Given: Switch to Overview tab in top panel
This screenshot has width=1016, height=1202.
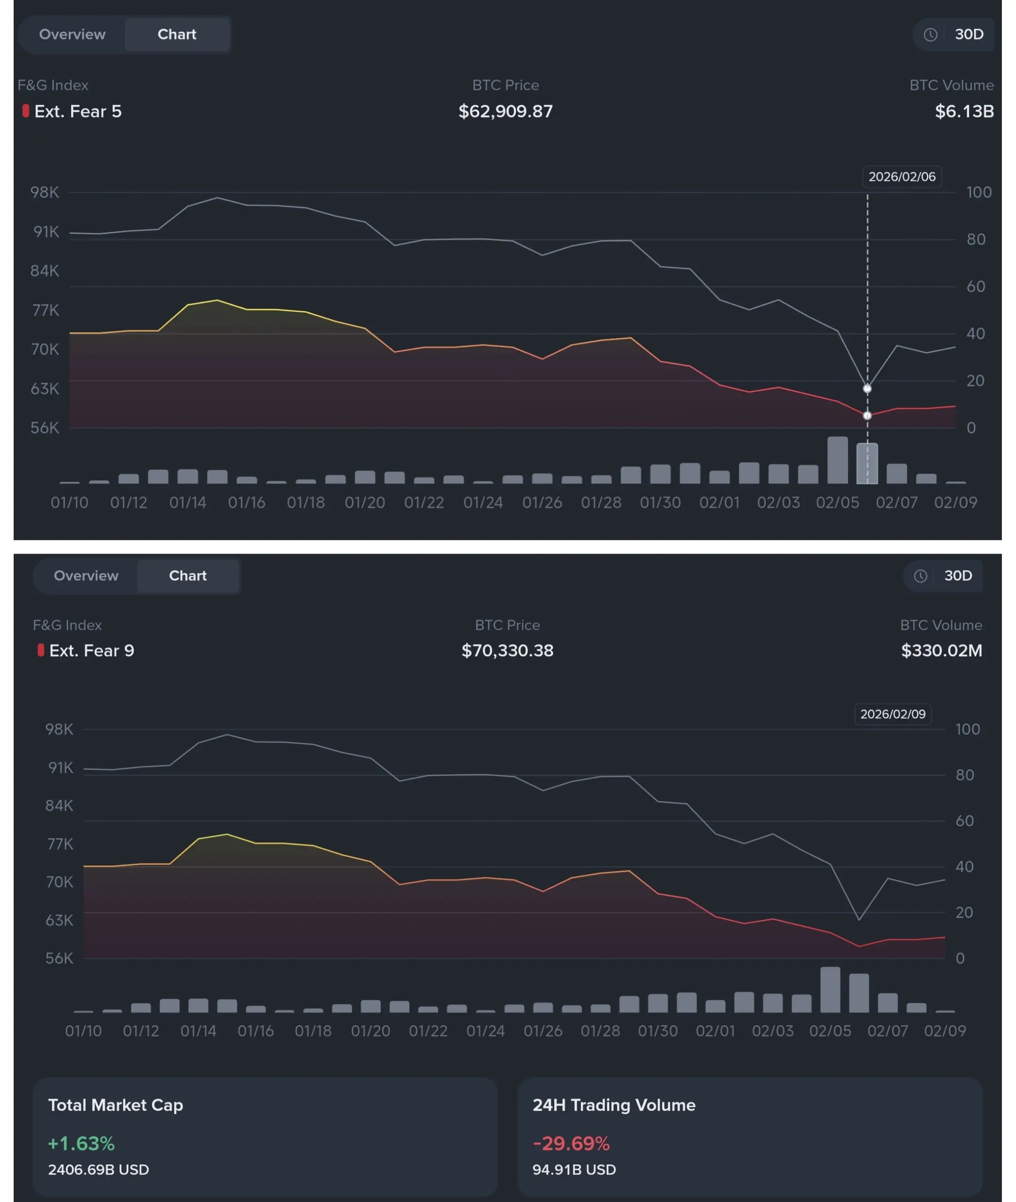Looking at the screenshot, I should (x=72, y=34).
